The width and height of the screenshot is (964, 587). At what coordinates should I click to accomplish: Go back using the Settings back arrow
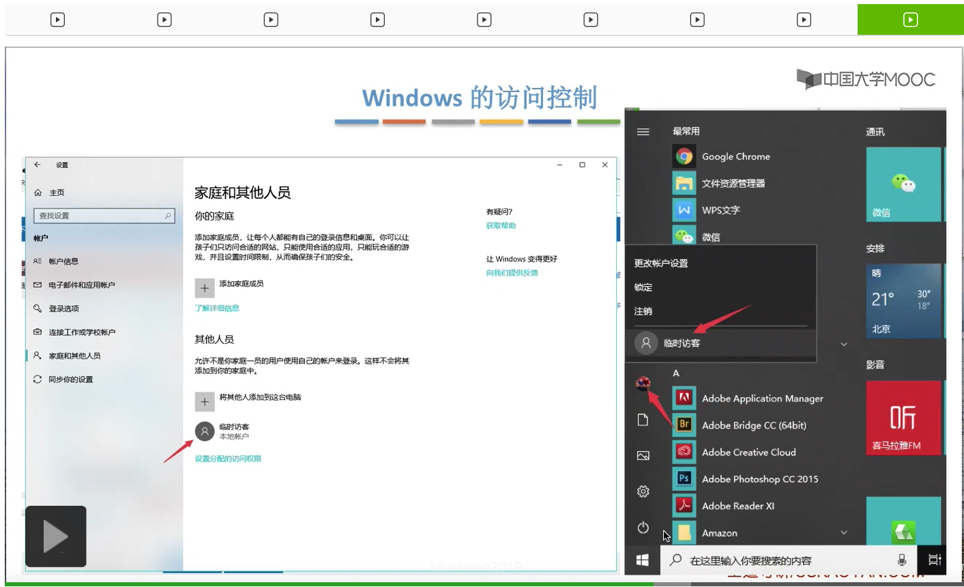coord(38,164)
